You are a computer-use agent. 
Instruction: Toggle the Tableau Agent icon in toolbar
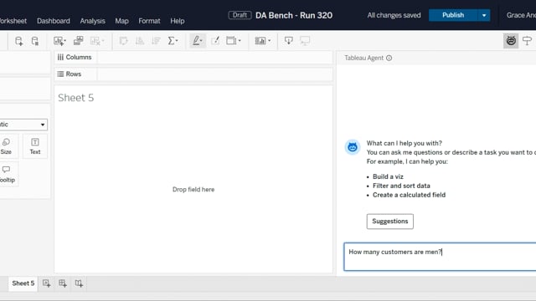pyautogui.click(x=511, y=41)
